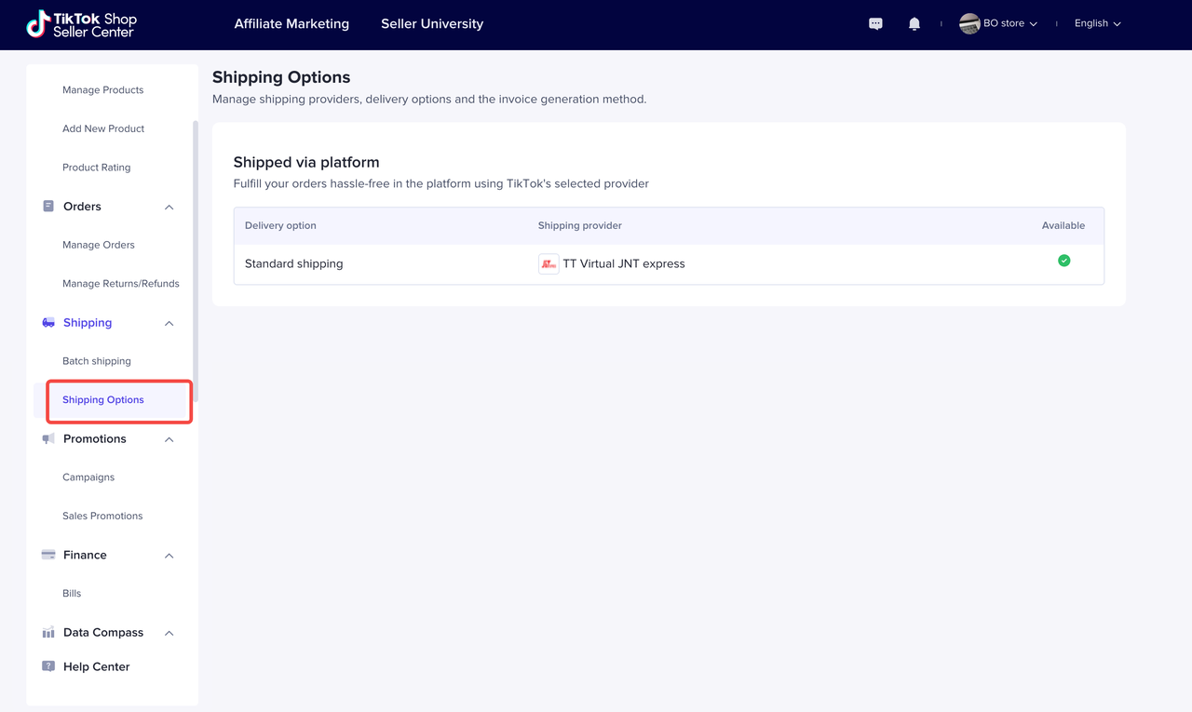This screenshot has width=1192, height=712.
Task: Click the Data Compass chart icon
Action: (x=48, y=633)
